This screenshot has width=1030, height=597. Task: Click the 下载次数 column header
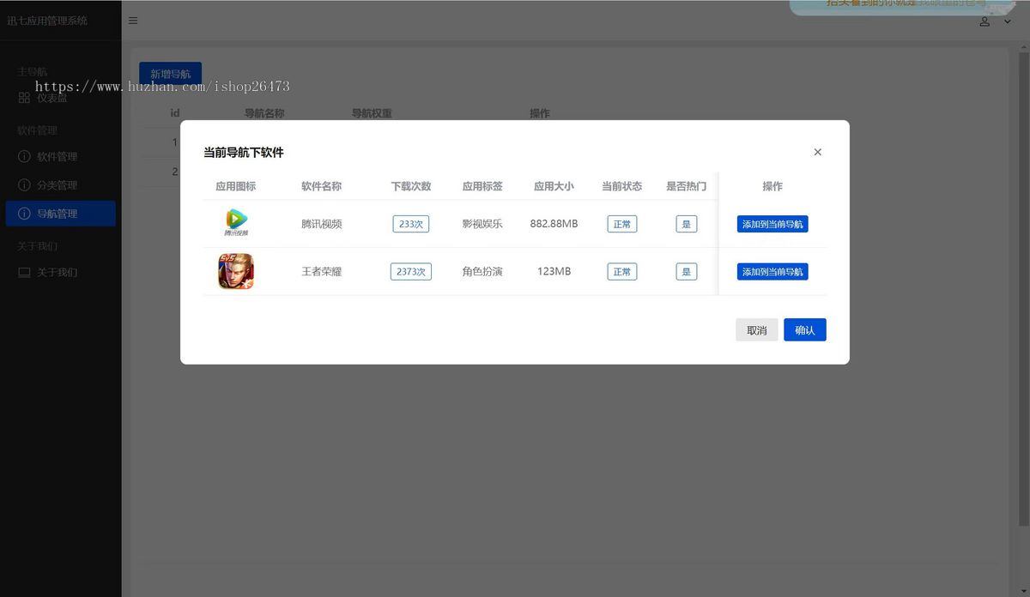411,186
